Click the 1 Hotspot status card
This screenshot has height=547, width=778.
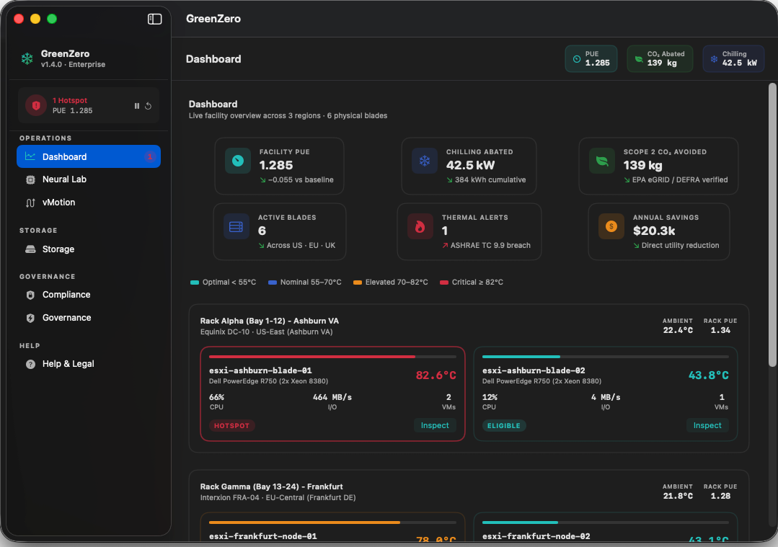(x=89, y=105)
